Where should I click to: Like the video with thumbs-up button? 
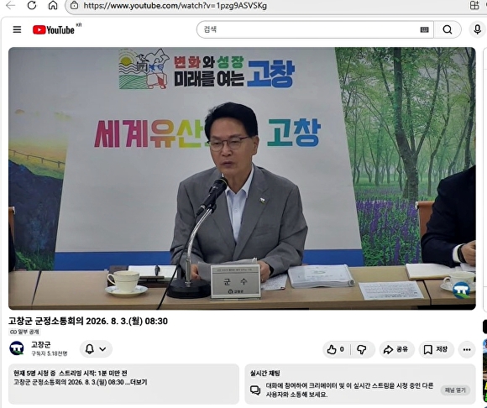pos(336,349)
